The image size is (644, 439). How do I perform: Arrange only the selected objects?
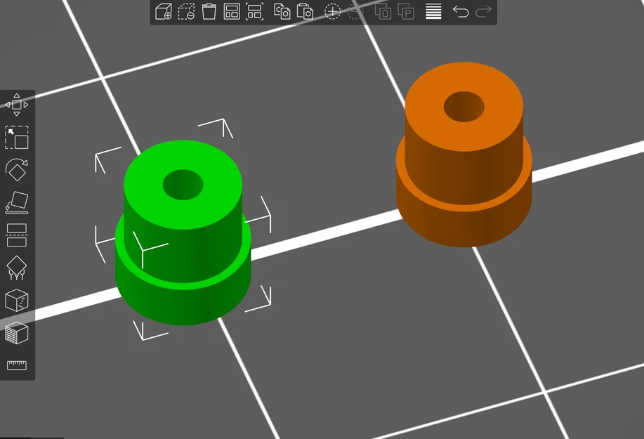pyautogui.click(x=255, y=11)
